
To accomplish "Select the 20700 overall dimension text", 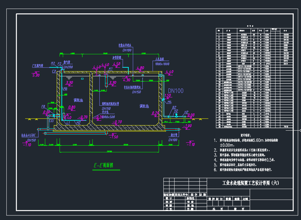I will pos(110,151).
